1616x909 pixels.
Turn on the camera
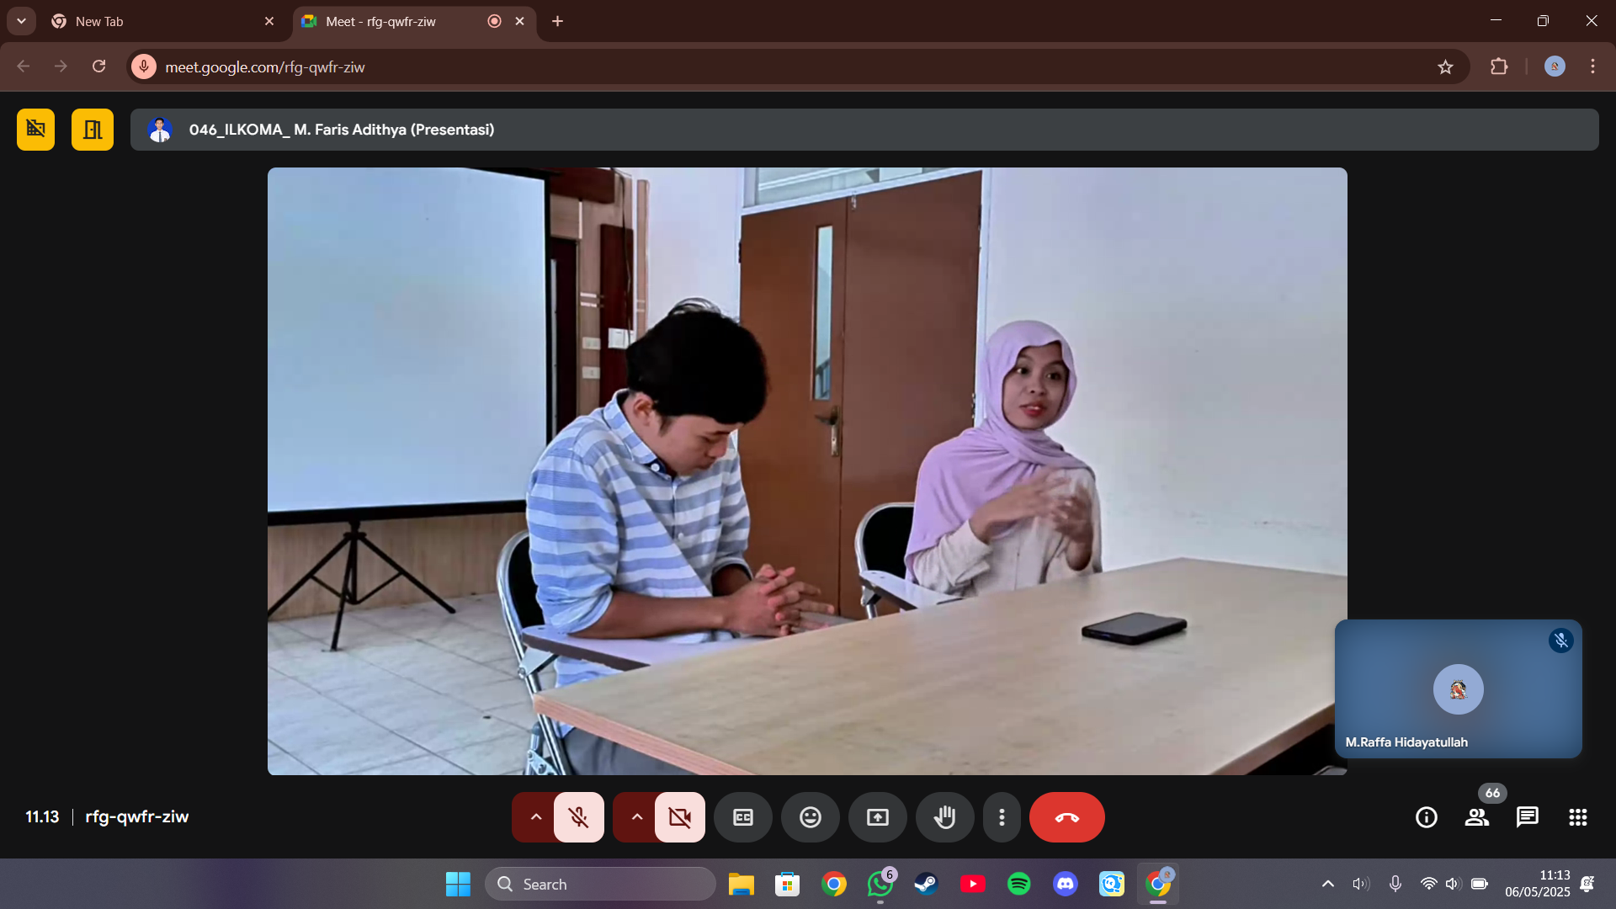(x=679, y=817)
